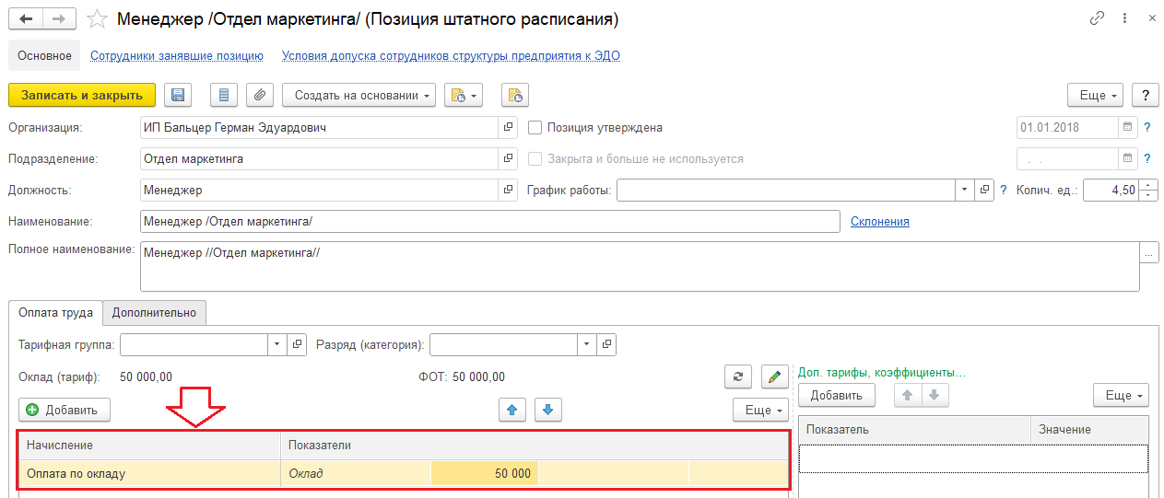Click the refresh arrows icon near ФОТ
The image size is (1164, 498).
(737, 376)
